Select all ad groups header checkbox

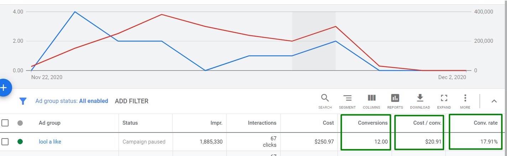tap(5, 123)
